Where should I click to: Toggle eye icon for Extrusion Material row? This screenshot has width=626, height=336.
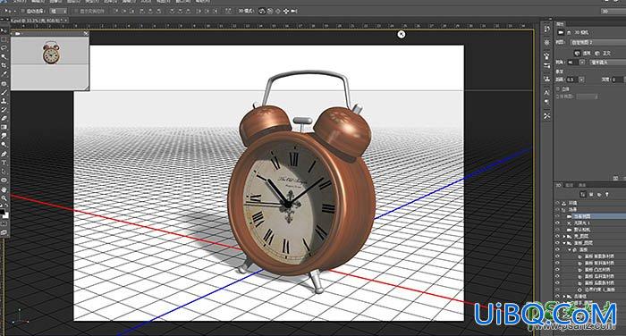557,270
